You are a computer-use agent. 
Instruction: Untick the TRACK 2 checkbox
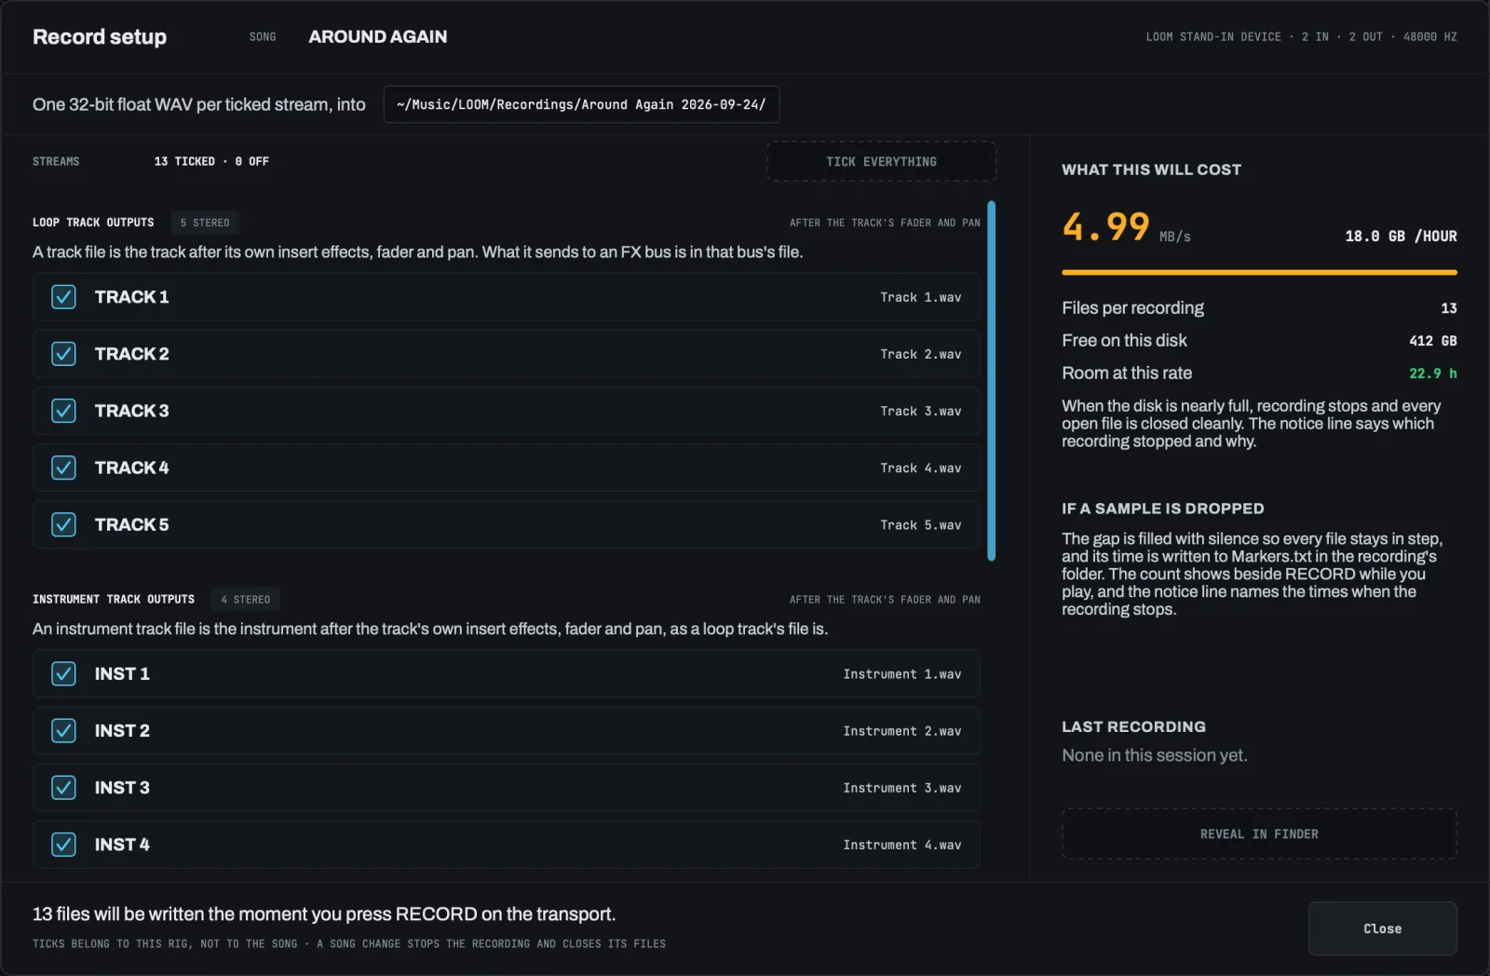click(63, 354)
